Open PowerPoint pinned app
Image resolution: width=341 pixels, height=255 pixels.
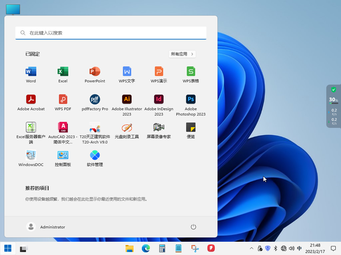tap(95, 75)
